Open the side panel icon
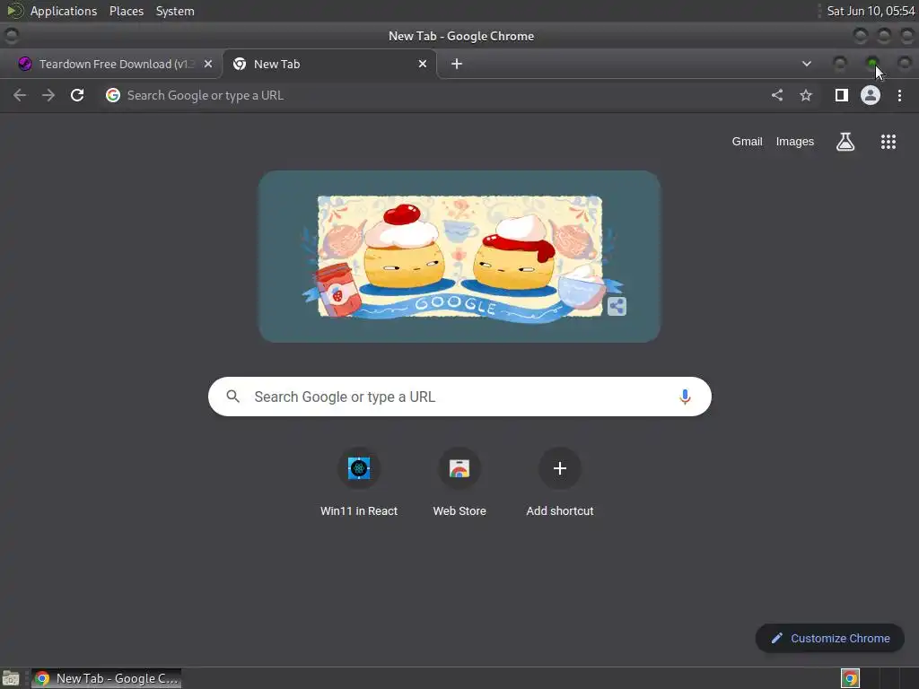Viewport: 919px width, 689px height. point(841,95)
